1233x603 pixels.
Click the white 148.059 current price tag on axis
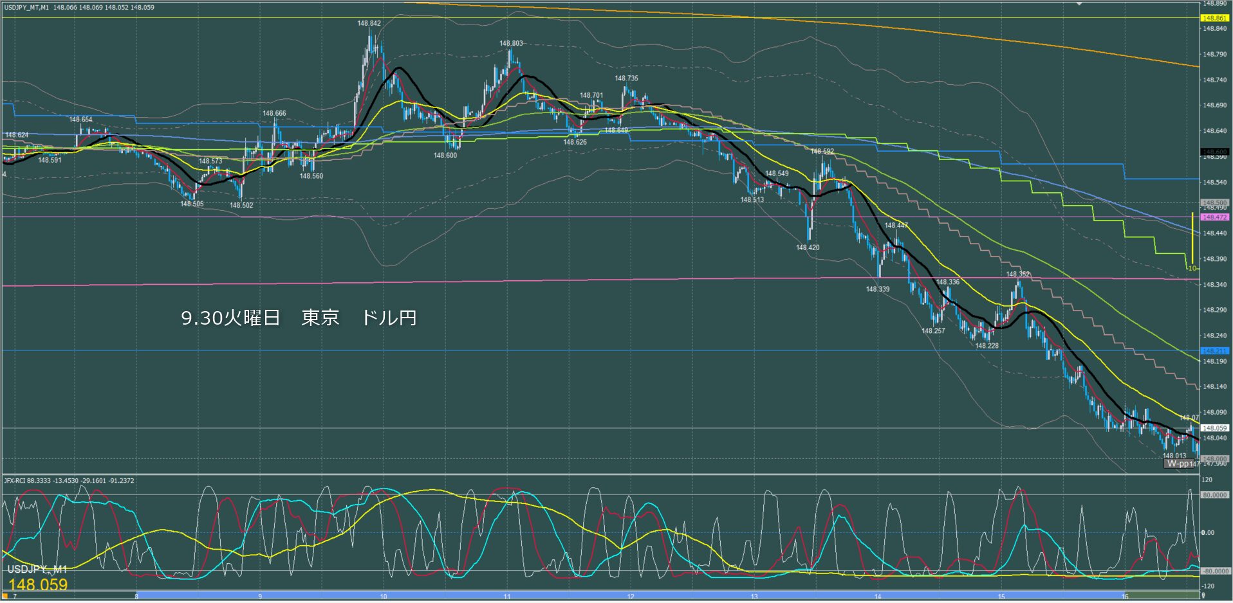point(1214,428)
